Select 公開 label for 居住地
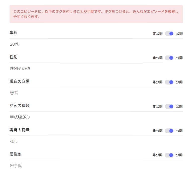Image resolution: width=192 pixels, height=176 pixels. [x=179, y=155]
